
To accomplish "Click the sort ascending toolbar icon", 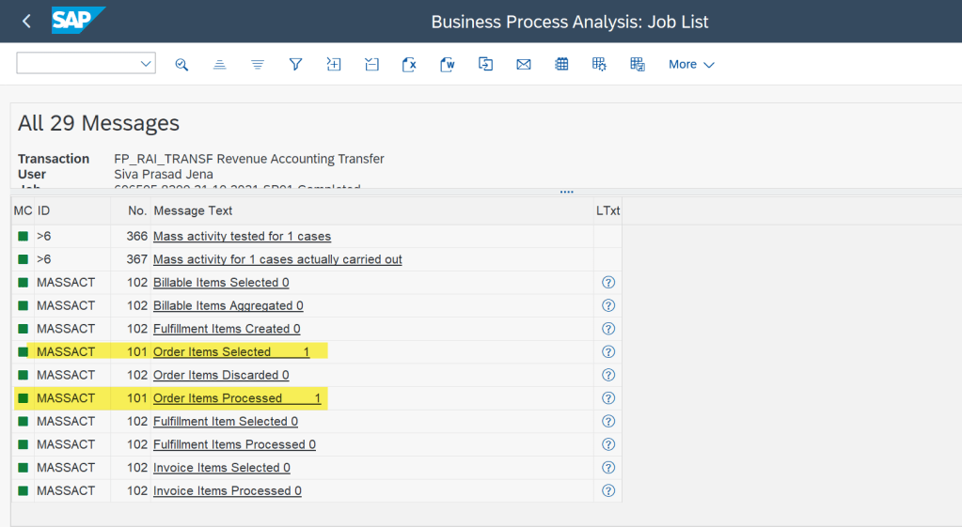I will (219, 64).
